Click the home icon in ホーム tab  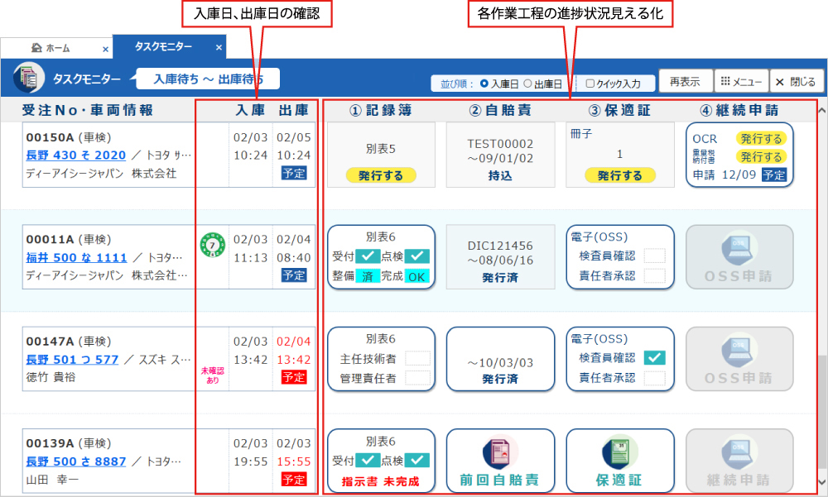tap(36, 48)
